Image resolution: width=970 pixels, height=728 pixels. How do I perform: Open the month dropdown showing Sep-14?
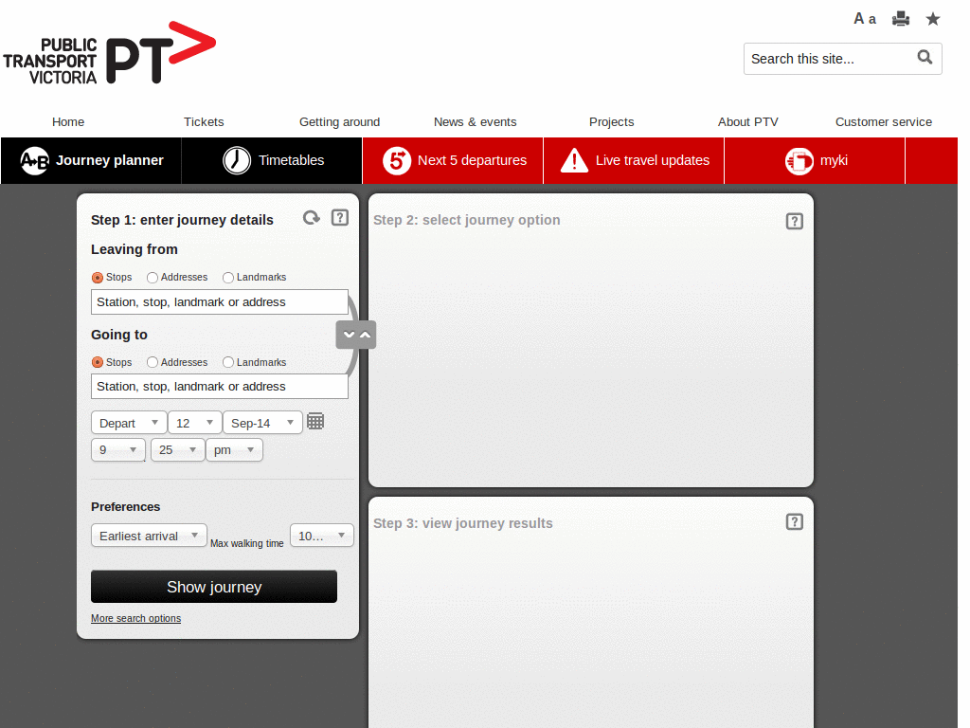click(262, 423)
